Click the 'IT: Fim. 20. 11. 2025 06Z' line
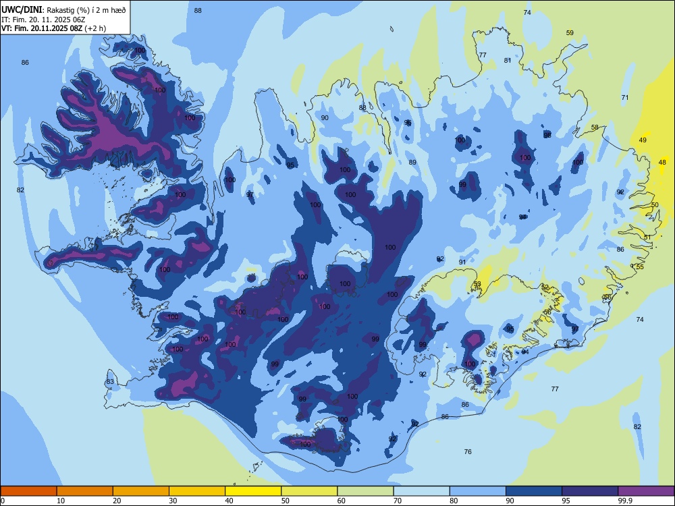 [x=43, y=20]
